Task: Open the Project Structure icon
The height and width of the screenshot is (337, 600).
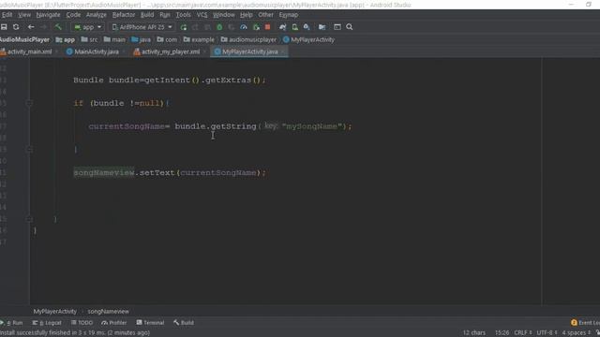Action: pos(322,27)
